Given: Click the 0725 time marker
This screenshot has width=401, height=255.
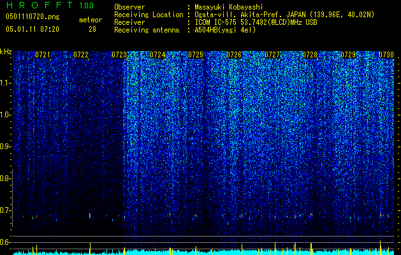Looking at the screenshot, I should [196, 55].
